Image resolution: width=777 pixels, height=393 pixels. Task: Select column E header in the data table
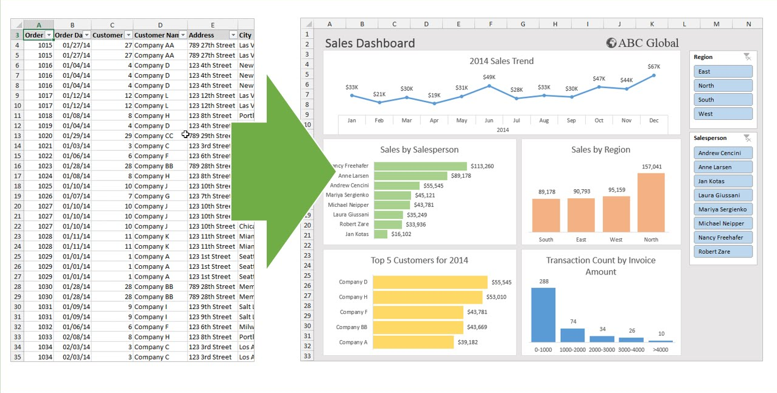click(213, 25)
